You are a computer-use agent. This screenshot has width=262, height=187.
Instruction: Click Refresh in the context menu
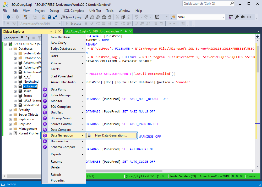click(56, 175)
